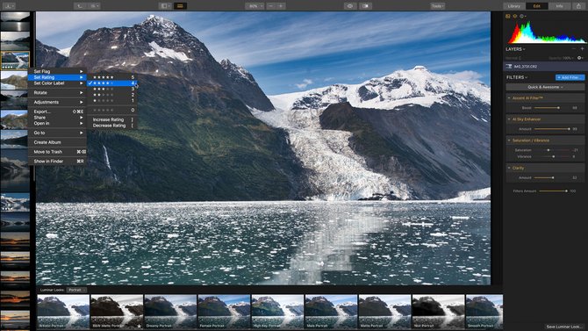Adjust the AI Sky Enhancer Amount slider

click(552, 129)
